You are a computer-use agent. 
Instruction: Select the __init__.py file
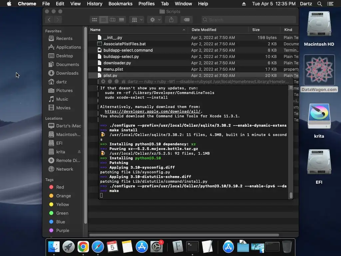193,38
